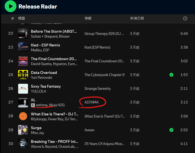Open album Aveen

click(x=89, y=130)
